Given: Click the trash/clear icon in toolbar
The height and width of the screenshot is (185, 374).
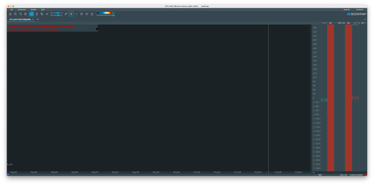Looking at the screenshot, I should pos(92,14).
